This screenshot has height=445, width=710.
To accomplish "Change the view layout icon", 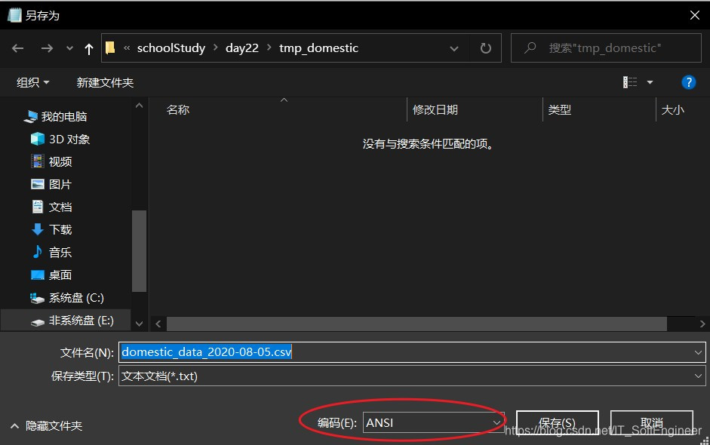I will (x=630, y=82).
